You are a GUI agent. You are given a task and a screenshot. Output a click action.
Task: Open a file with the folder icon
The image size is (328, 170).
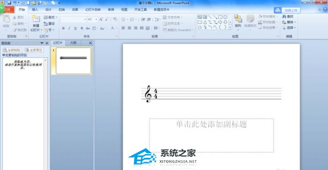tap(34, 3)
